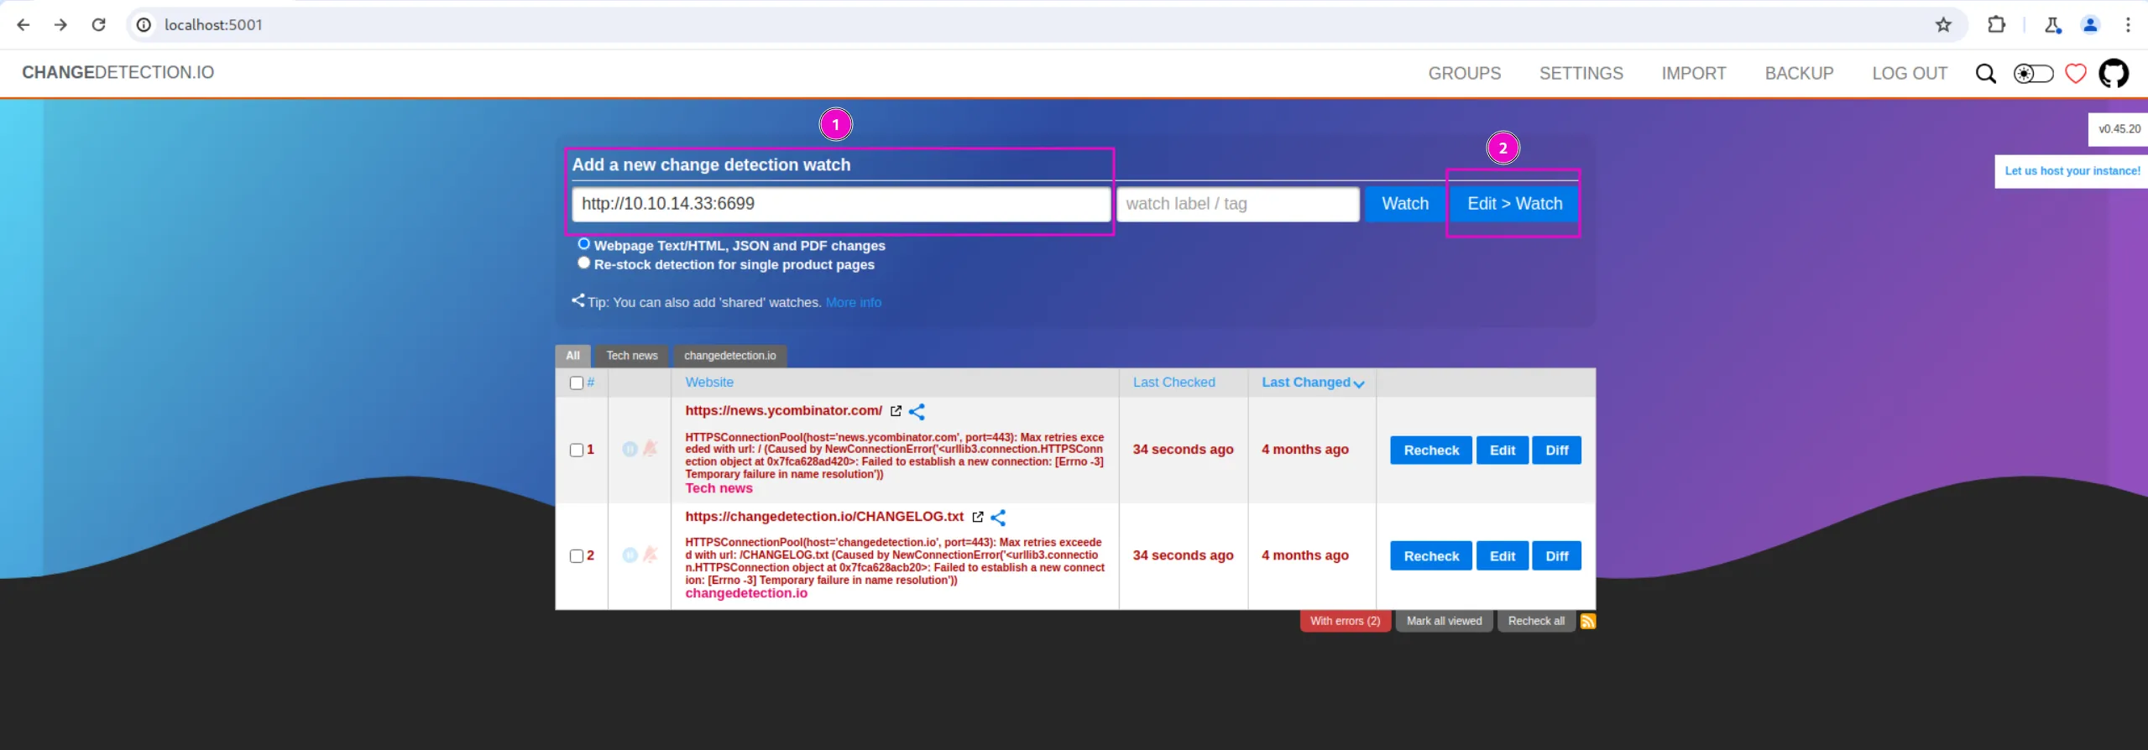Image resolution: width=2148 pixels, height=750 pixels.
Task: Open IMPORT page
Action: (1693, 74)
